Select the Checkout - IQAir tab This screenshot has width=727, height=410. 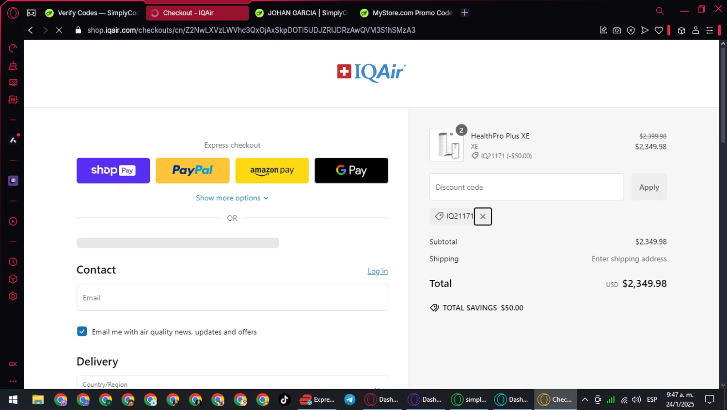tap(197, 13)
